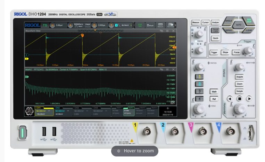Tap the RIGOL logo on the touchscreen
Viewport: 265px width, 162px height.
point(32,25)
